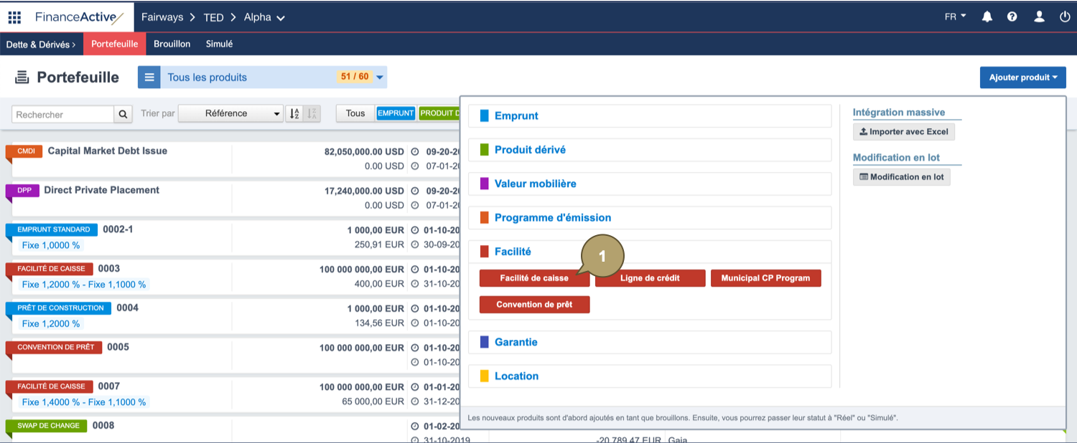The image size is (1077, 443).
Task: Sort ascending with the A-Z icon
Action: pos(296,113)
